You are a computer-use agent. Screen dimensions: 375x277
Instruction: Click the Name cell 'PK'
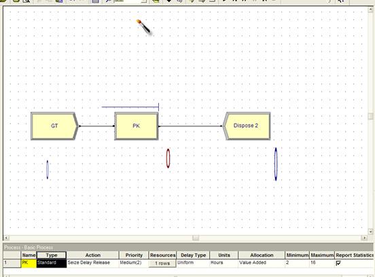(29, 263)
